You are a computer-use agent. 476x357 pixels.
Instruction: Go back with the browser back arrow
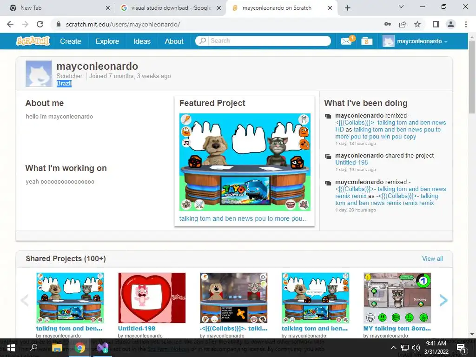(10, 24)
